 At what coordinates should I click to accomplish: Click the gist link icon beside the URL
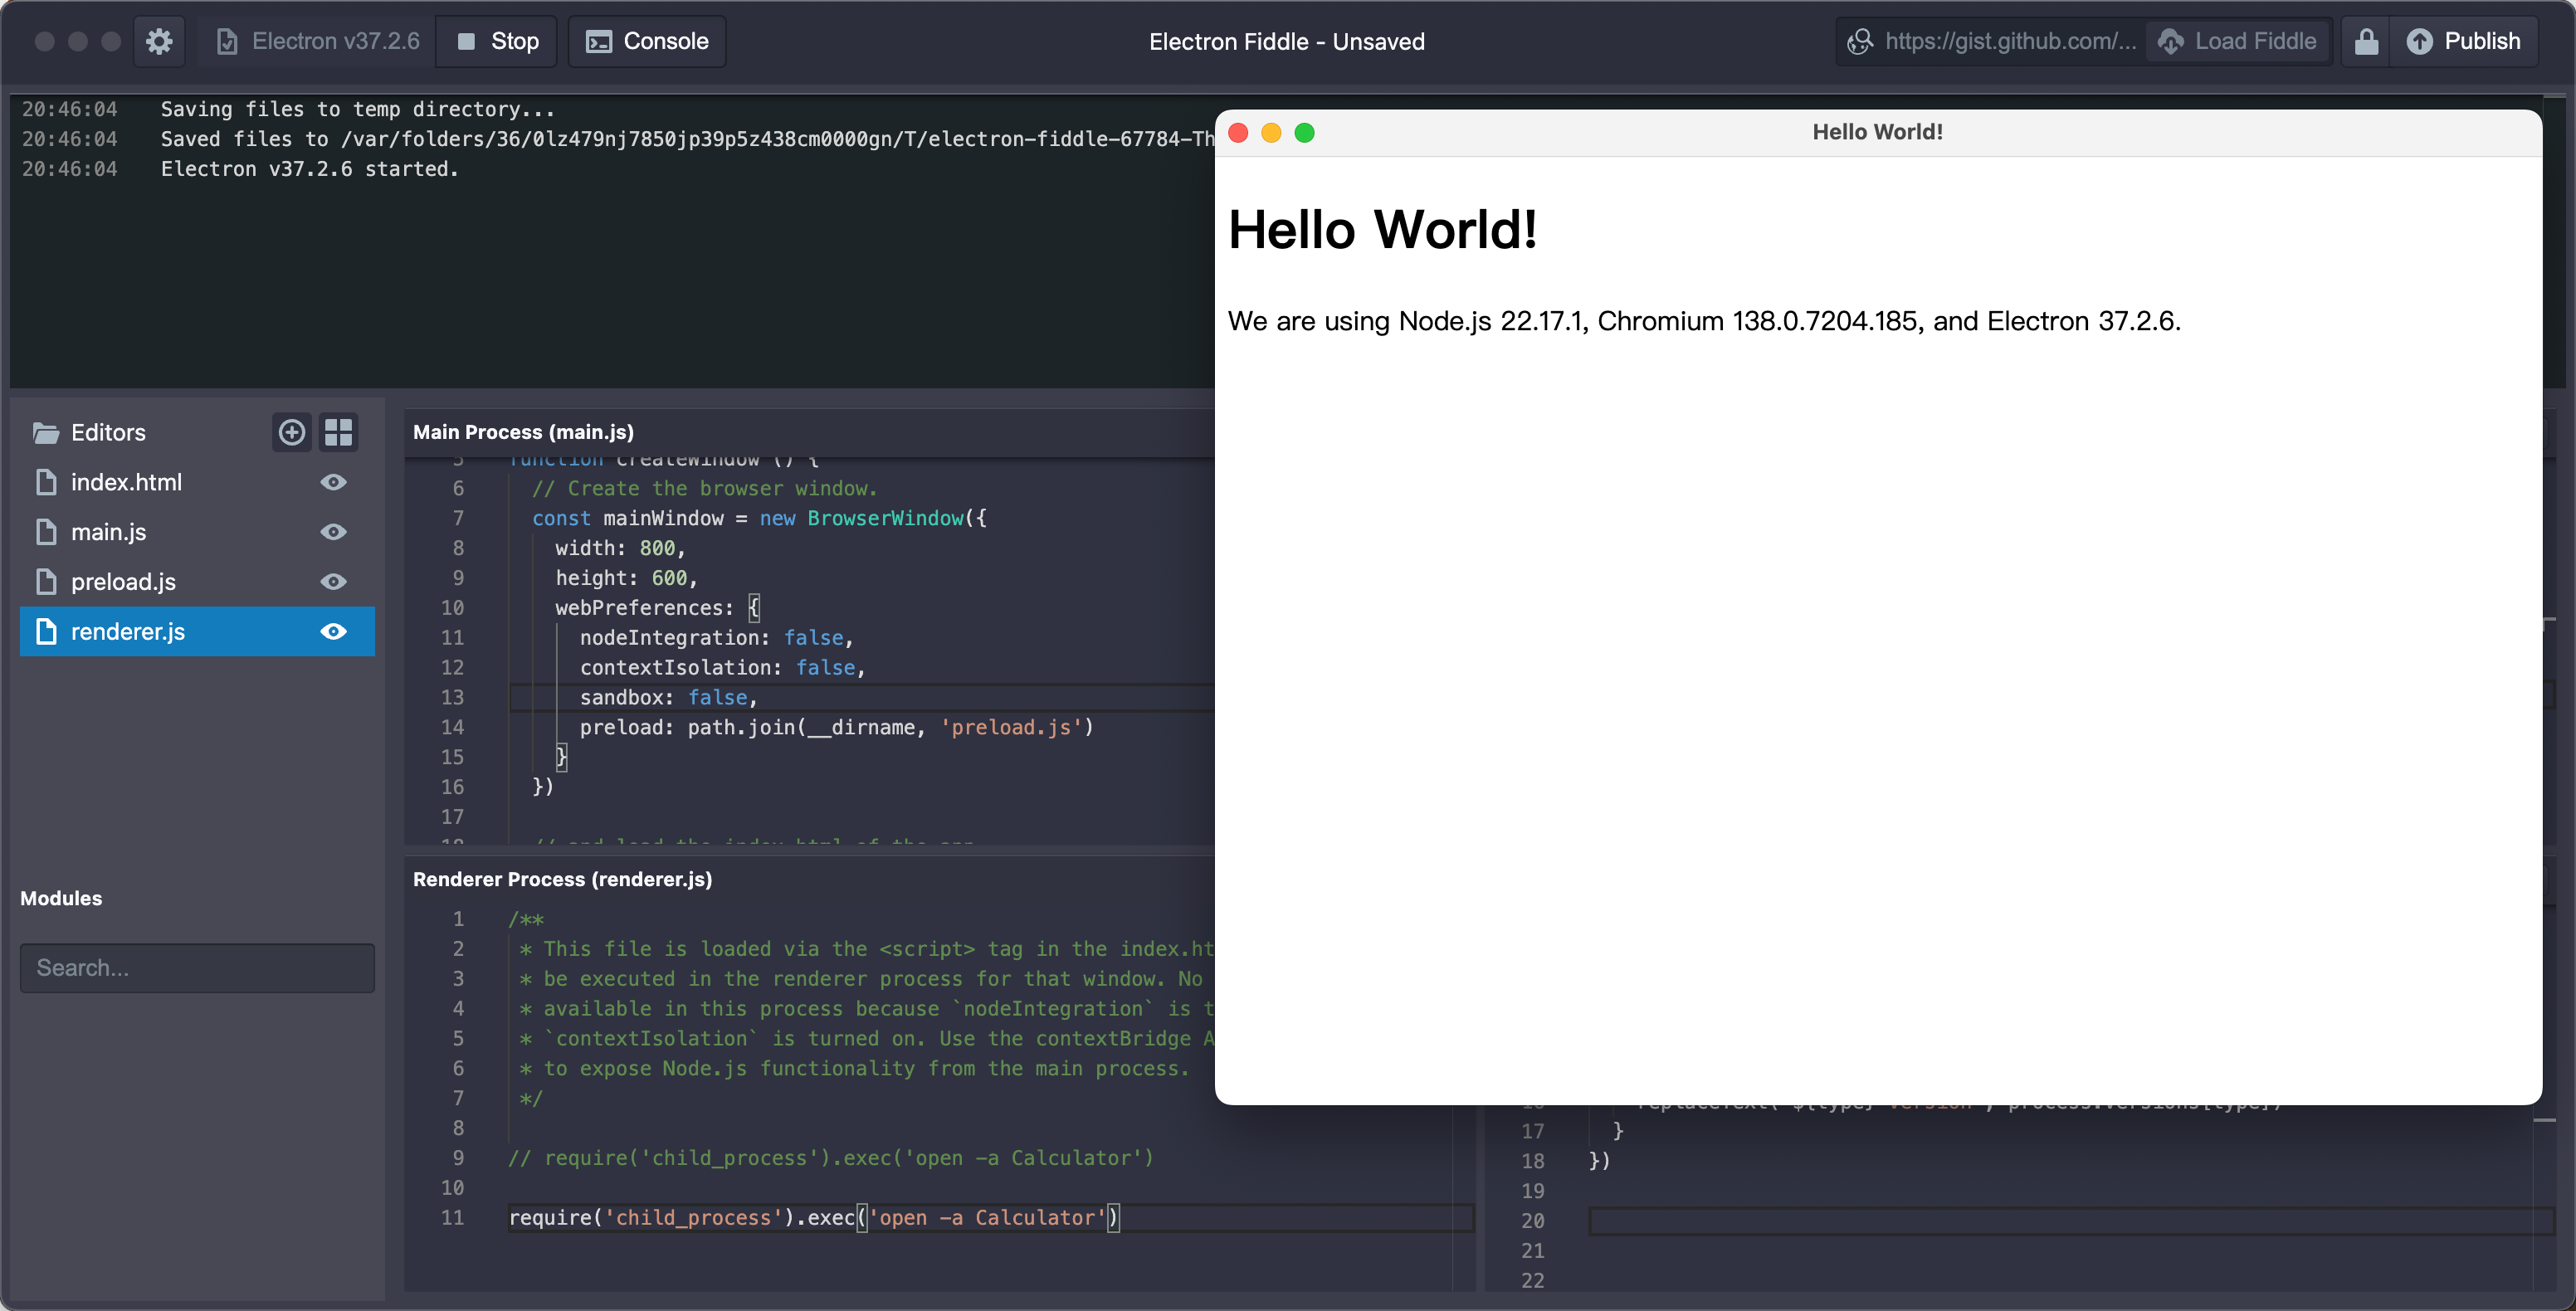tap(1859, 41)
